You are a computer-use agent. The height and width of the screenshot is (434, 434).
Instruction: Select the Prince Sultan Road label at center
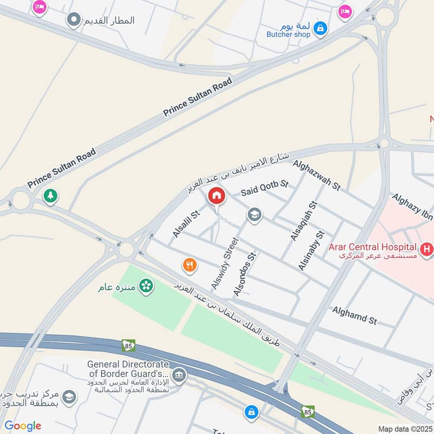point(197,97)
